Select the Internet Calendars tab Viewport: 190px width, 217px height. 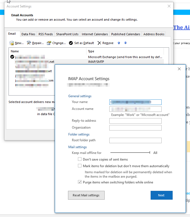point(95,34)
